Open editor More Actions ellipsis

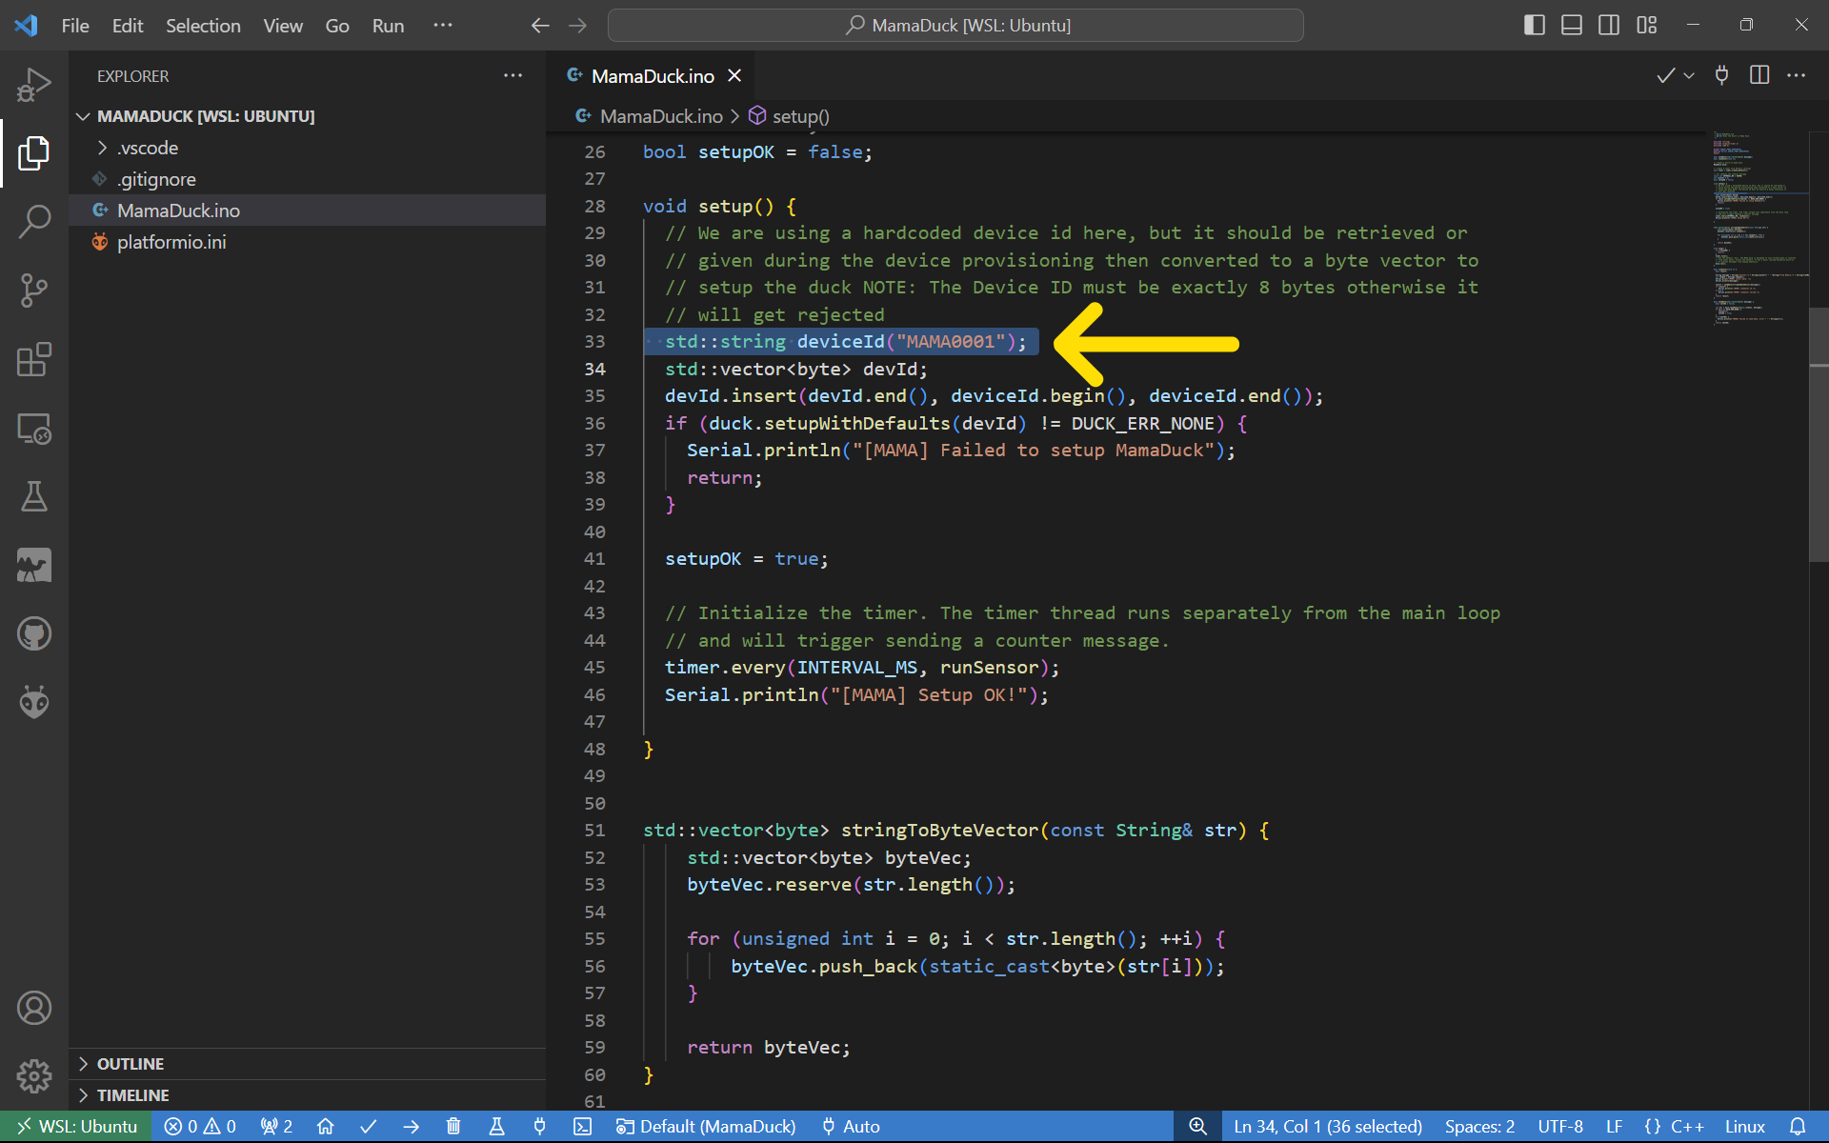[x=1797, y=75]
